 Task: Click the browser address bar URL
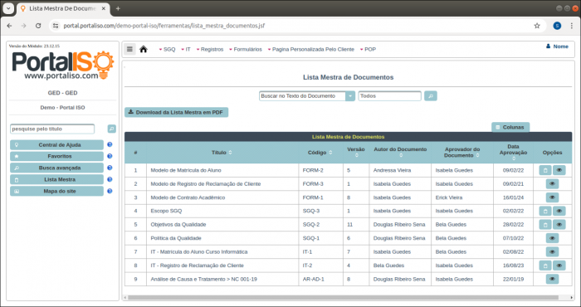(164, 26)
